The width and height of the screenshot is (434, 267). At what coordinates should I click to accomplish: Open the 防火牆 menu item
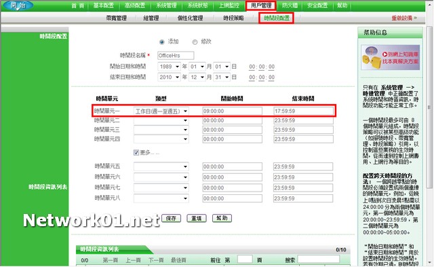click(x=290, y=5)
